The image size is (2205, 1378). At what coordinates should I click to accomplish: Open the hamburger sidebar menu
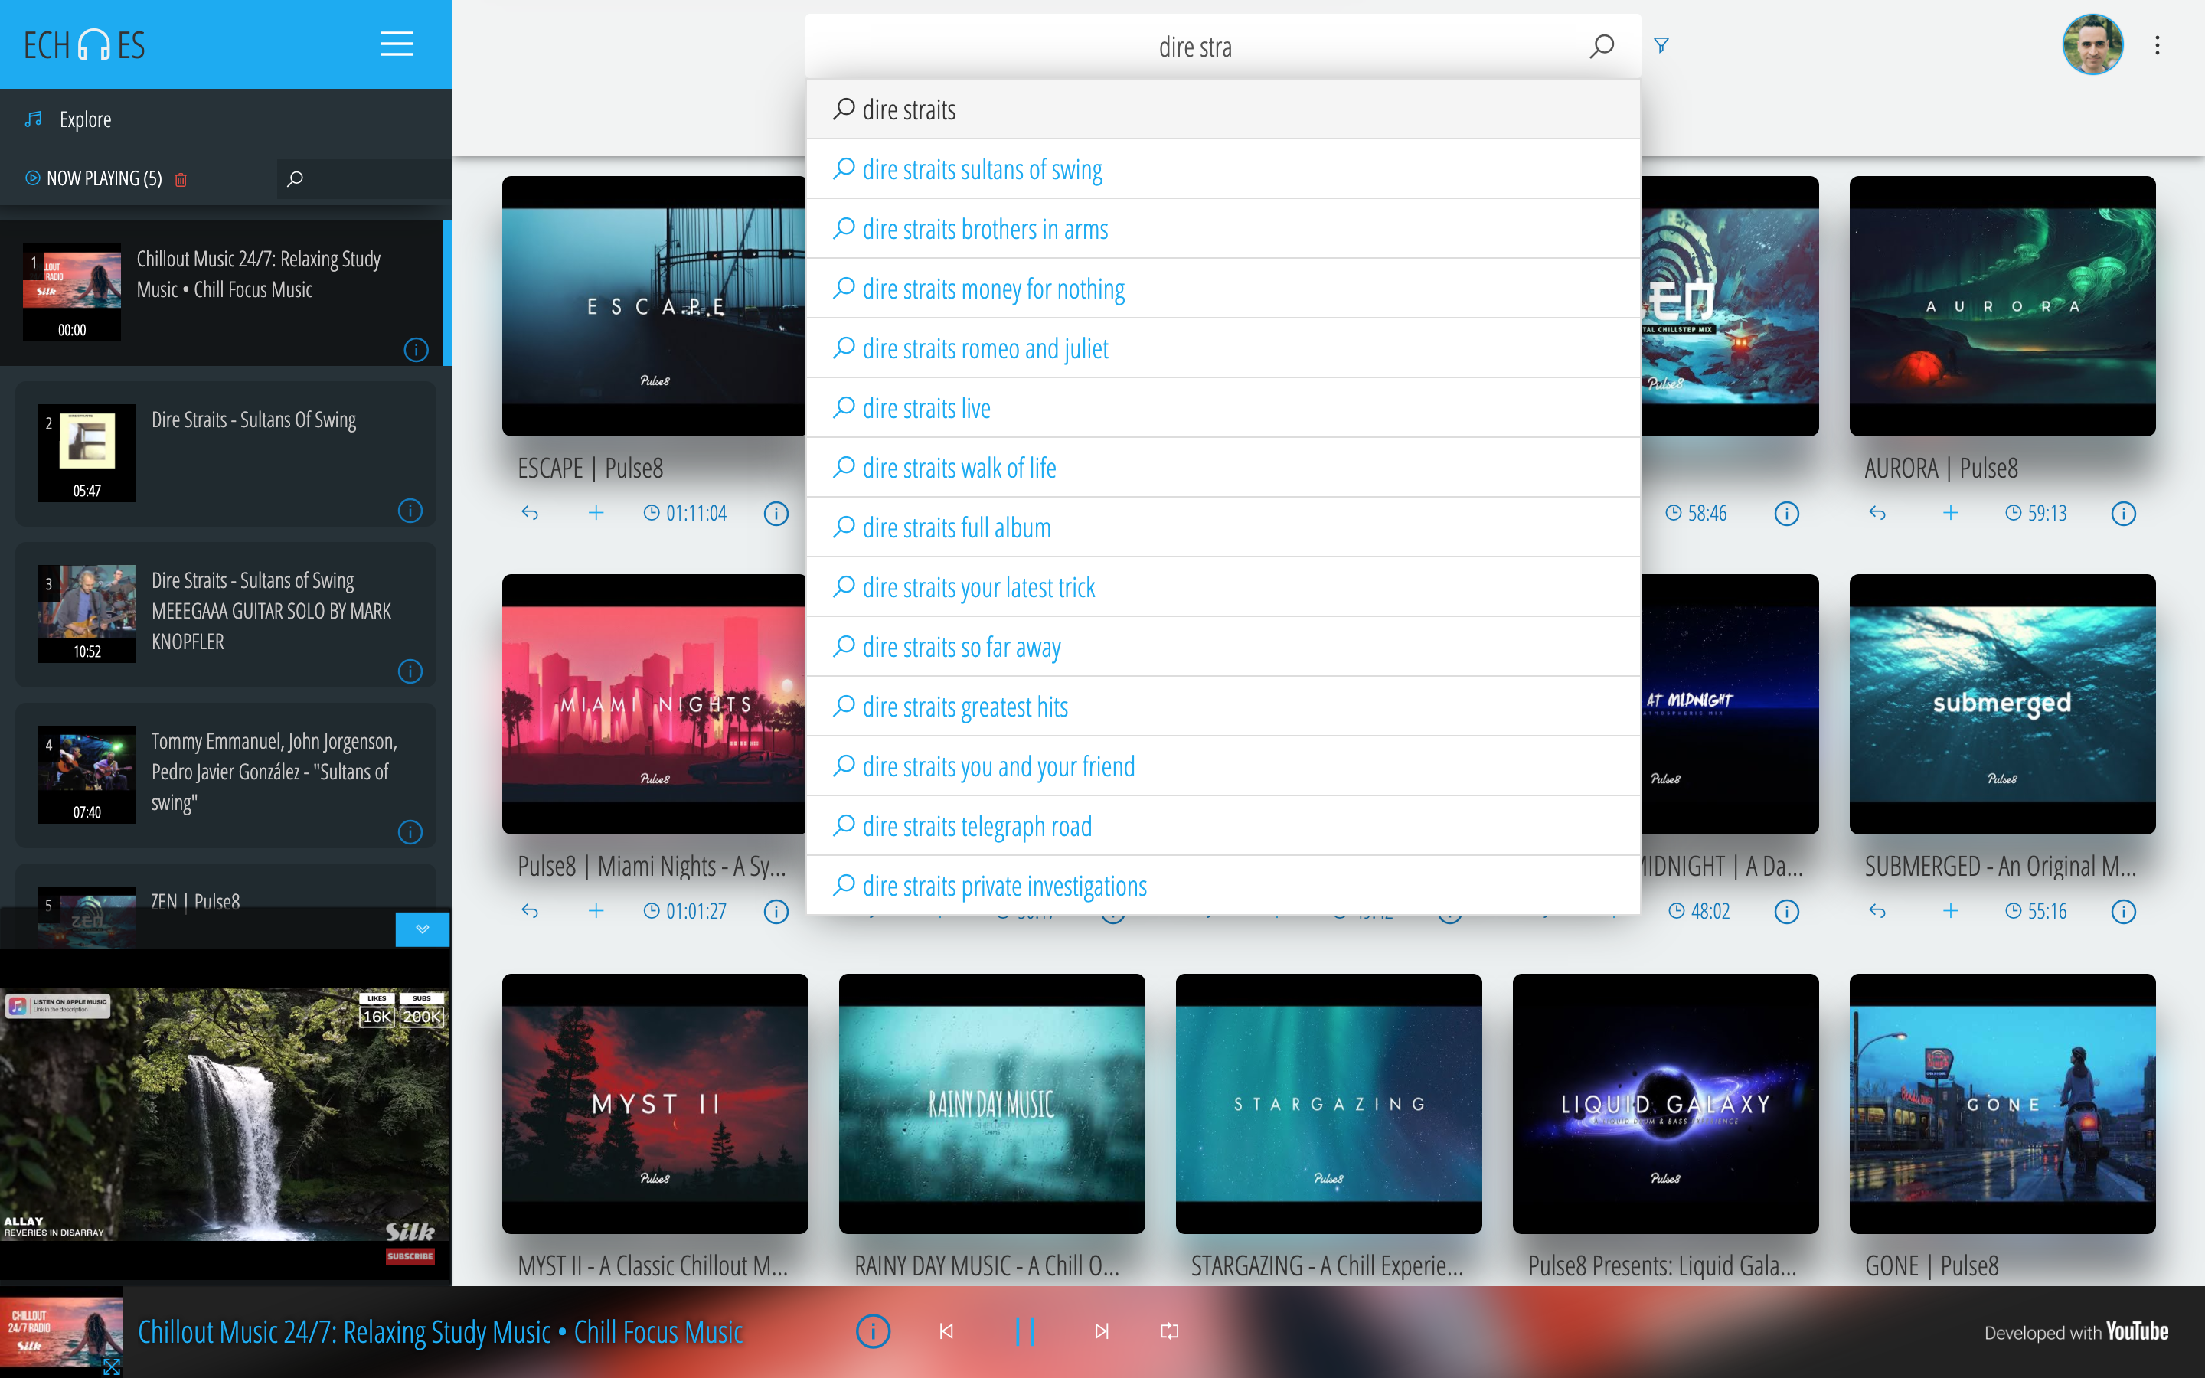pos(397,44)
